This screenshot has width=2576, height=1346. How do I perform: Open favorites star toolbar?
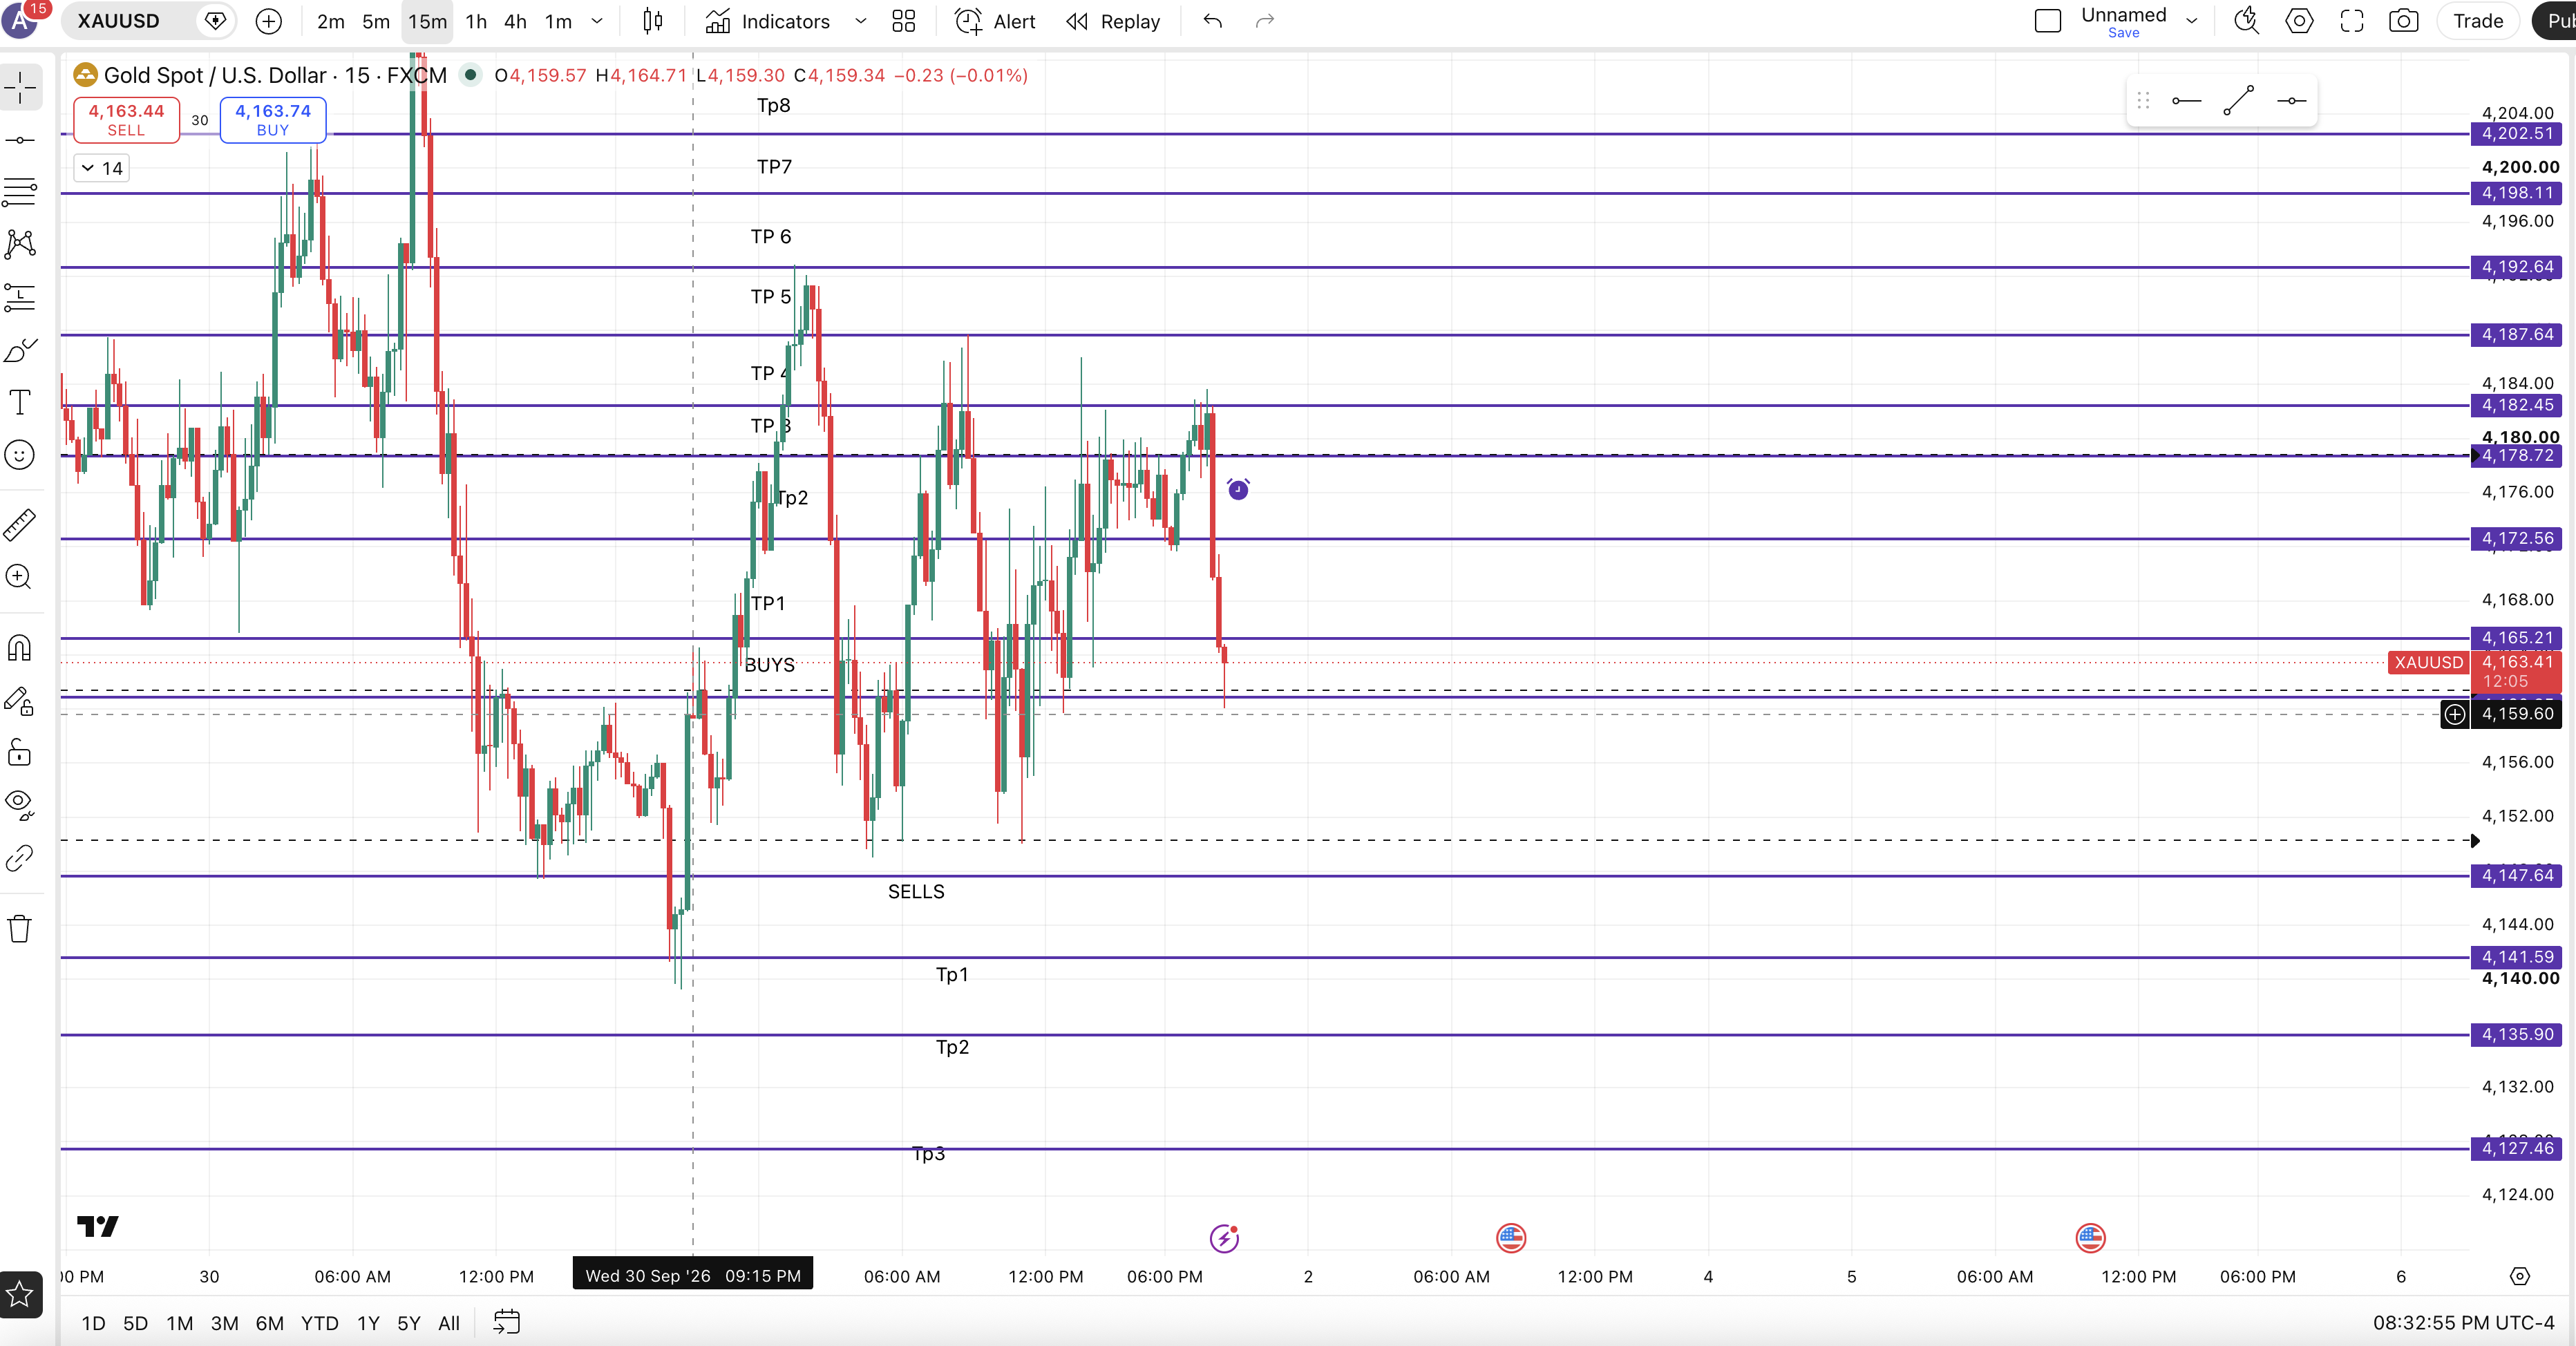tap(20, 1295)
